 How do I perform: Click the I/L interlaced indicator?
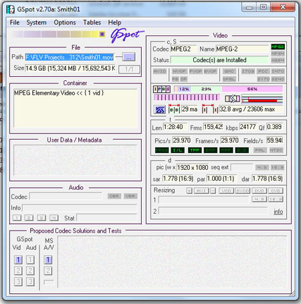[178, 150]
